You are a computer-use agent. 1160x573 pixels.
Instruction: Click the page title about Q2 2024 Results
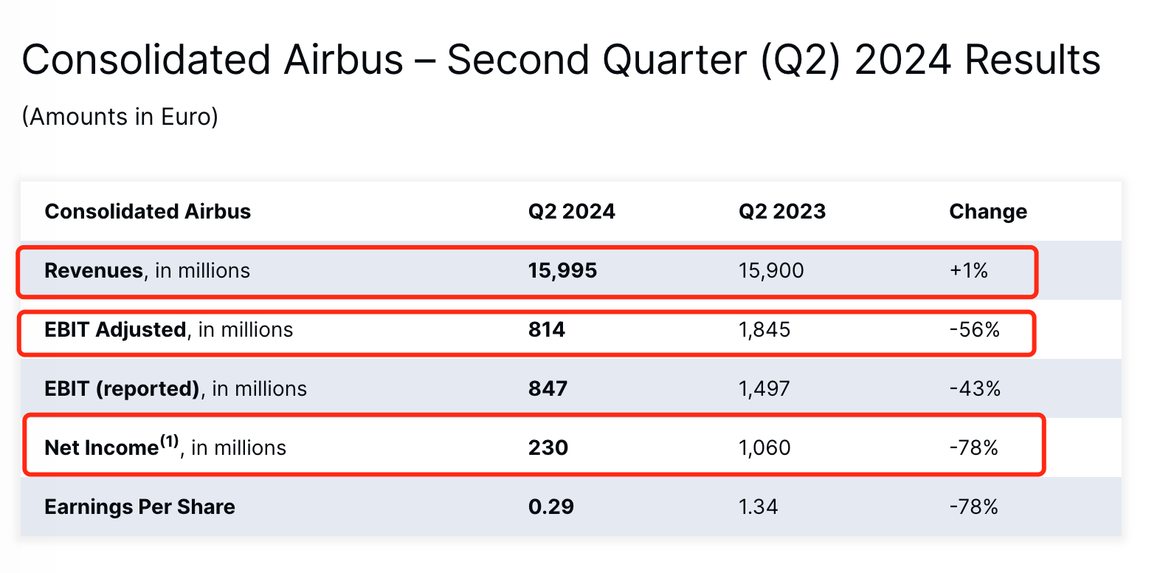coord(561,61)
